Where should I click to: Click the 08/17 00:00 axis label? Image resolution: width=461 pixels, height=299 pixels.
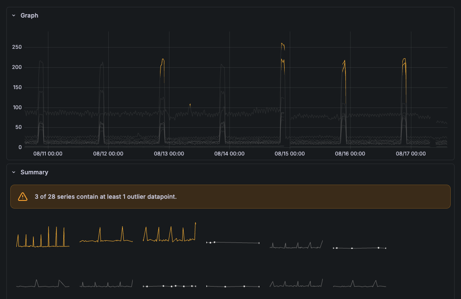point(411,154)
